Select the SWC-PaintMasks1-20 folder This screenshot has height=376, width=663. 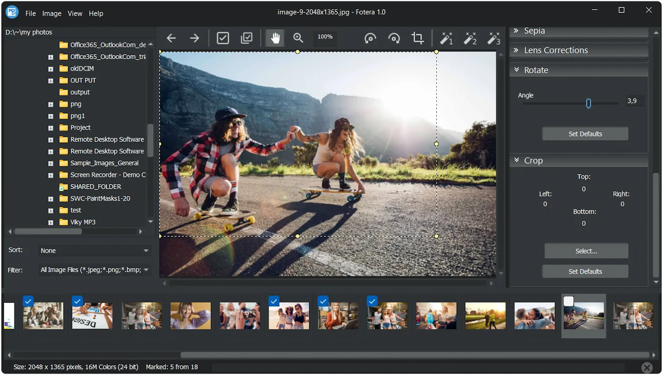coord(100,199)
